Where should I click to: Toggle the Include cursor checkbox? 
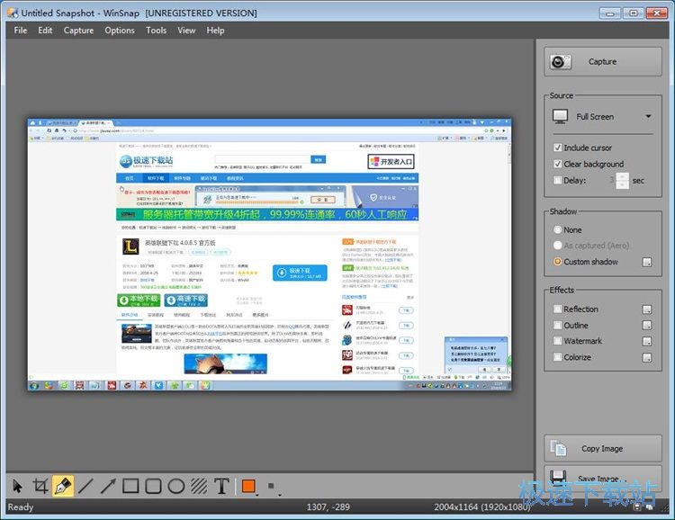[x=557, y=148]
